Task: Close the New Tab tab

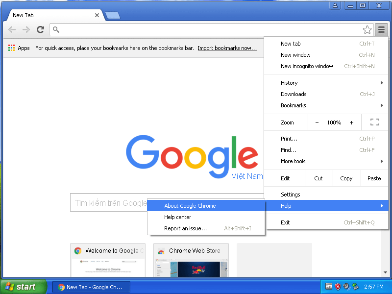Action: click(x=97, y=15)
